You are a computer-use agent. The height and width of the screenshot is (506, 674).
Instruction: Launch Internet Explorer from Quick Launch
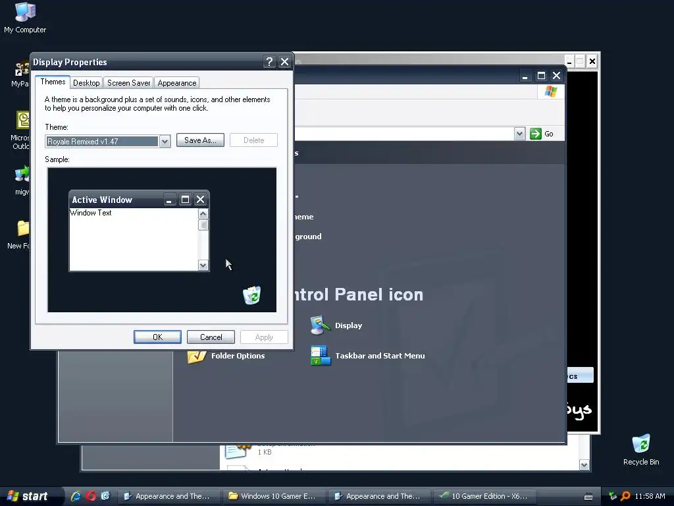76,495
